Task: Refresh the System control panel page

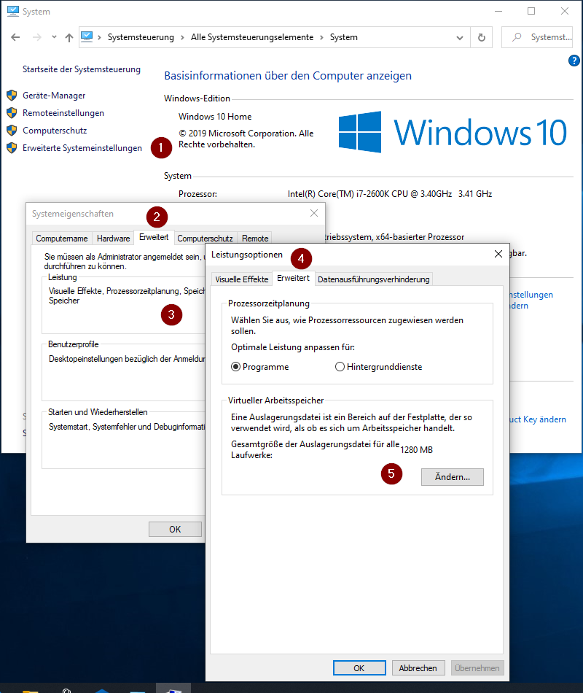Action: click(x=482, y=37)
